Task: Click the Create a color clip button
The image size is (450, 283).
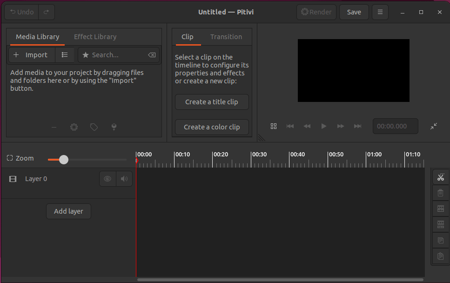Action: tap(212, 127)
